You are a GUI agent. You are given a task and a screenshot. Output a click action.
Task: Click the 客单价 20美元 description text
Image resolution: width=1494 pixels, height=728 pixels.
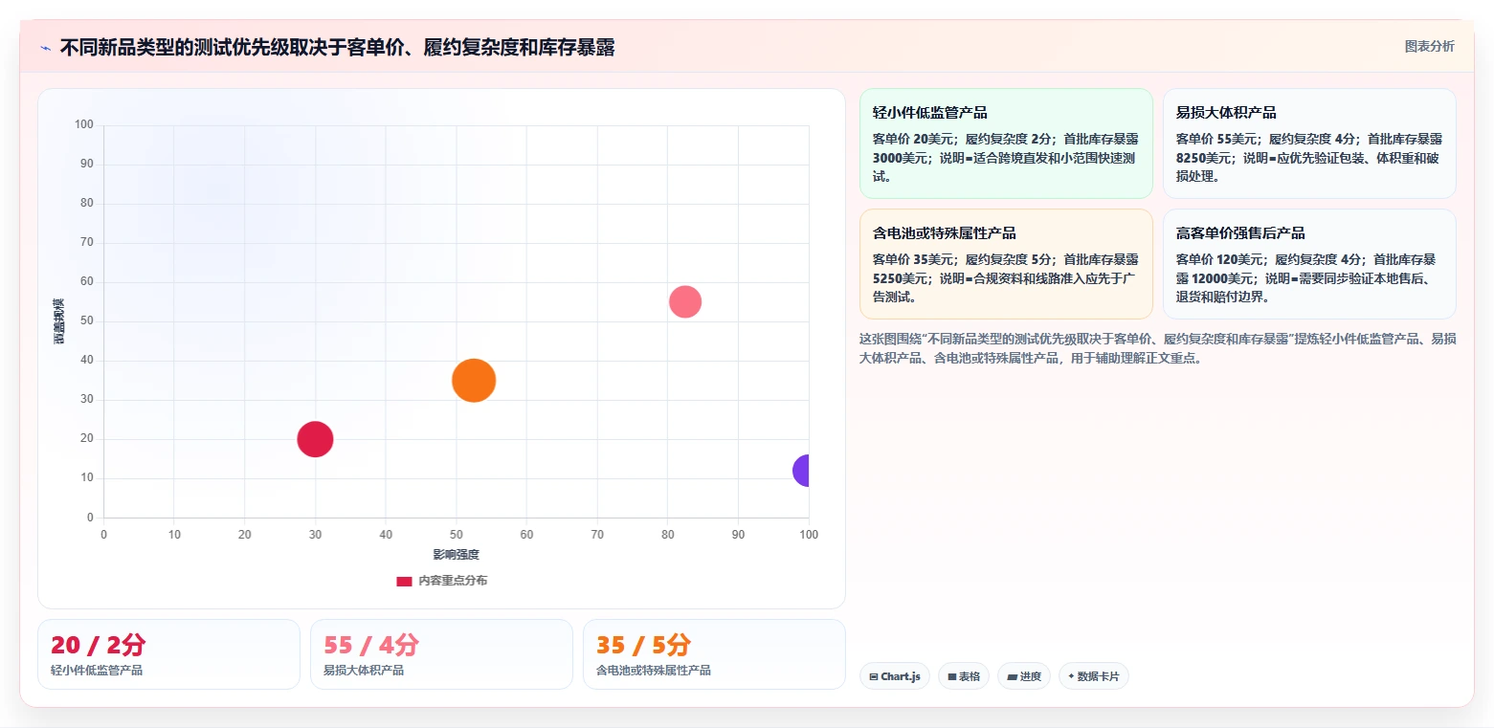point(1006,157)
